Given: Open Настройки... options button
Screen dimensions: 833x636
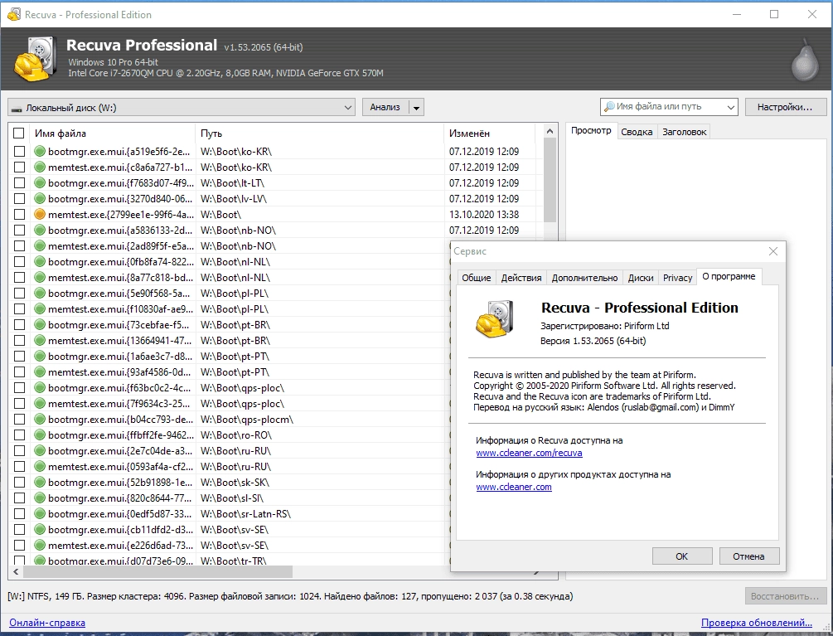Looking at the screenshot, I should pyautogui.click(x=785, y=107).
